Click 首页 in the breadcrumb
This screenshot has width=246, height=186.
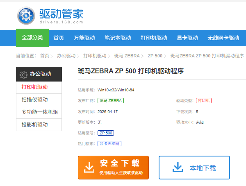point(45,56)
